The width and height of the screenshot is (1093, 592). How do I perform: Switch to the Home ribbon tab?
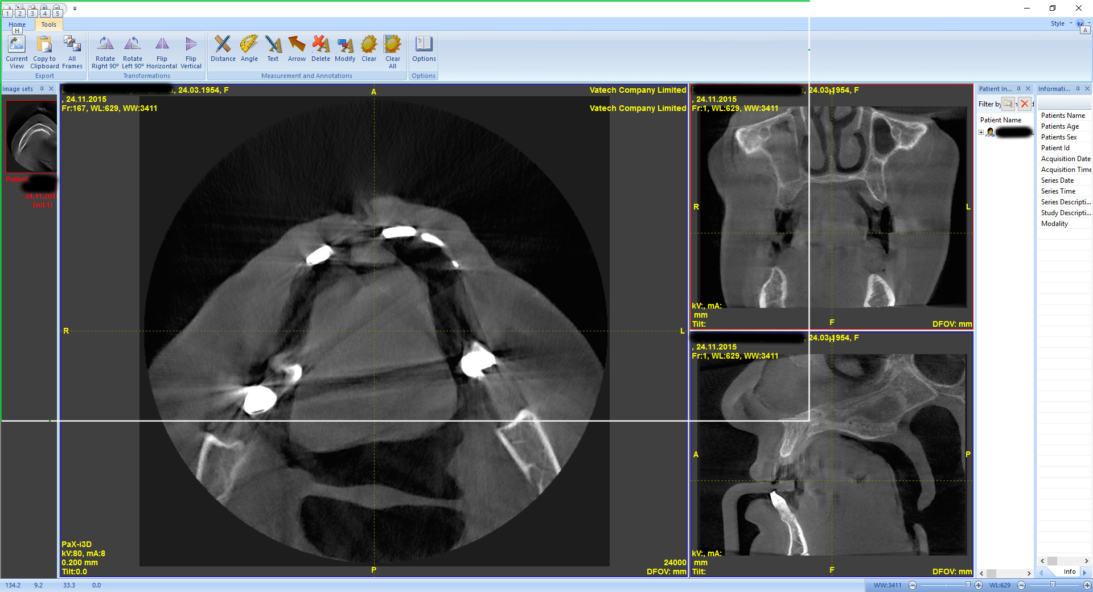tap(17, 24)
